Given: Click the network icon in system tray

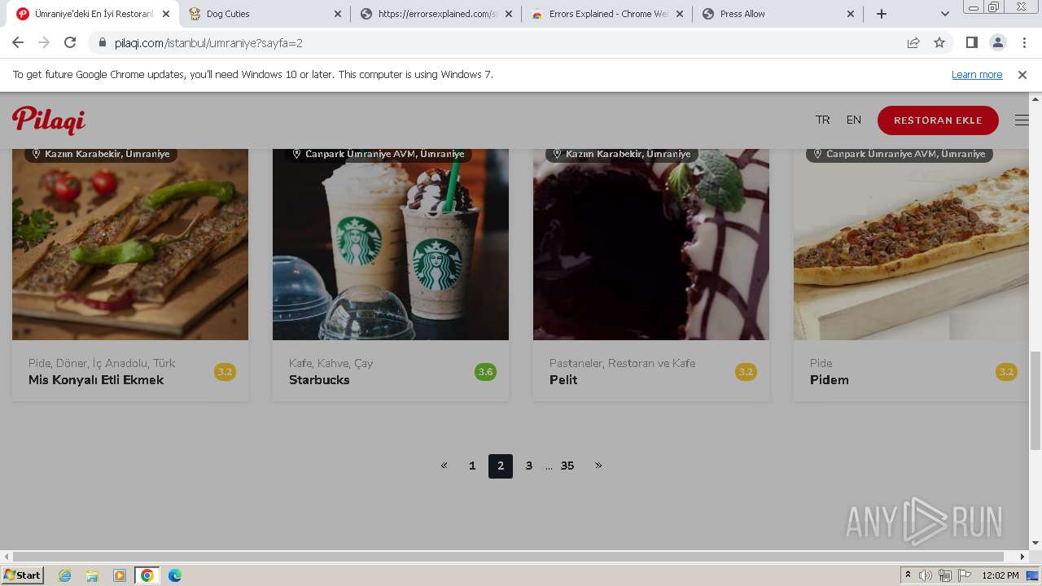Looking at the screenshot, I should tap(945, 575).
